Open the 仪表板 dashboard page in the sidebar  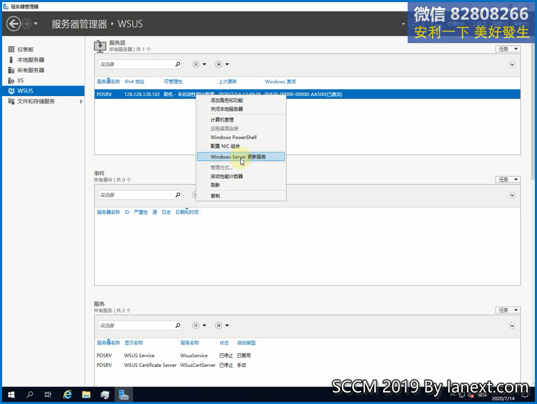click(x=25, y=50)
